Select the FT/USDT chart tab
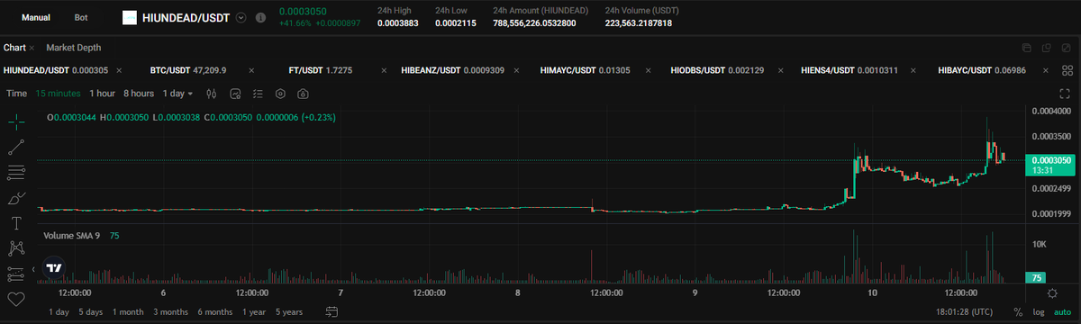The width and height of the screenshot is (1081, 324). [320, 69]
